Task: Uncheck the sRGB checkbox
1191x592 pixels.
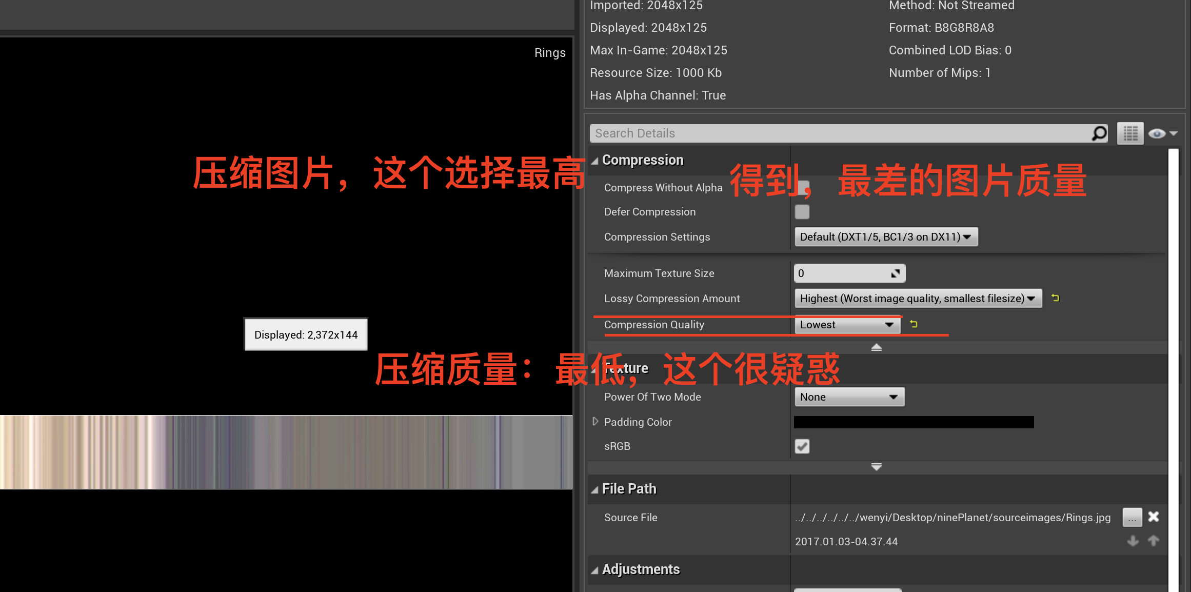Action: [802, 446]
